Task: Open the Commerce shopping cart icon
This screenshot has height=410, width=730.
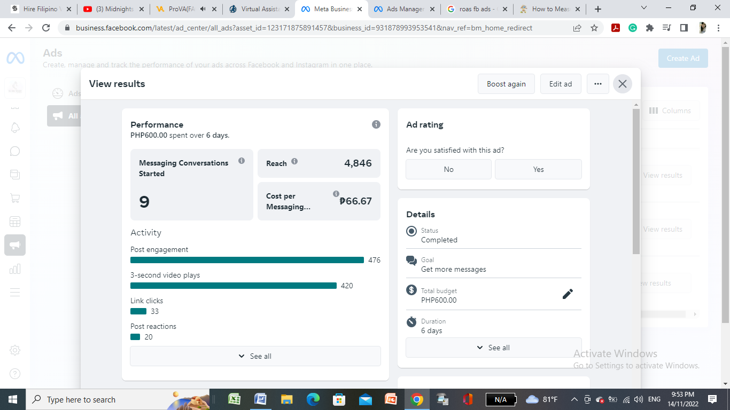Action: [x=15, y=198]
